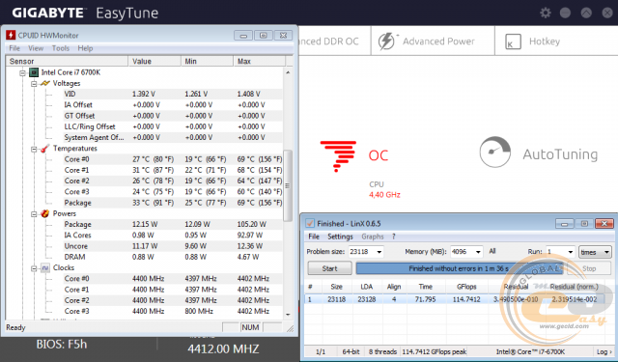Select the Package temperature row
The height and width of the screenshot is (362, 618).
(x=172, y=203)
